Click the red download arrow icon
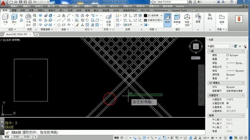The height and width of the screenshot is (140, 250). tap(239, 19)
